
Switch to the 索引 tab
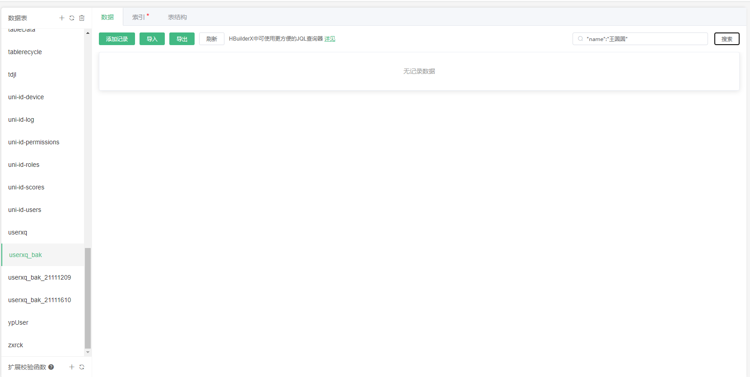pos(139,17)
